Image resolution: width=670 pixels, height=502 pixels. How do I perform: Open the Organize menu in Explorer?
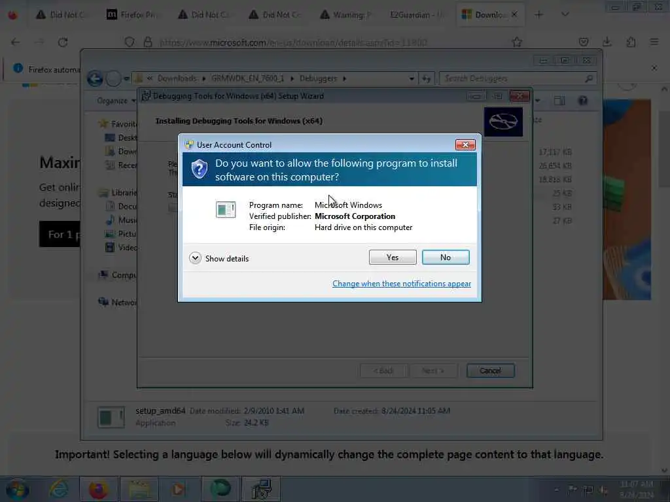(x=116, y=101)
